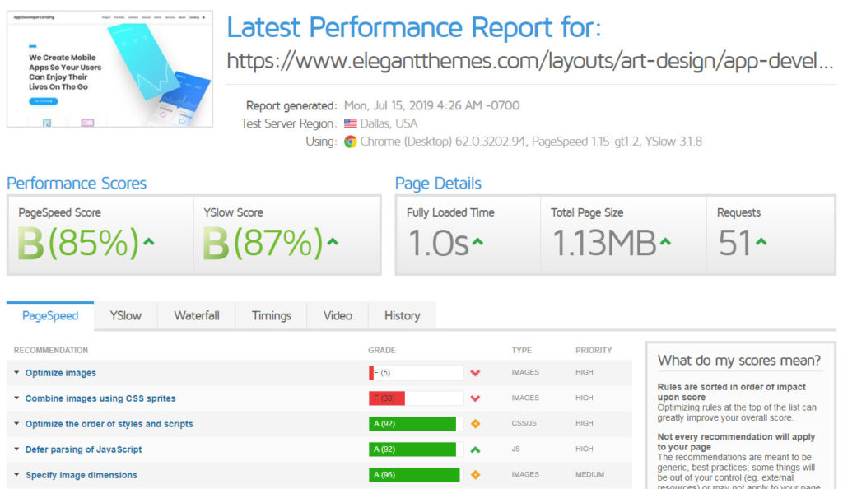Image resolution: width=843 pixels, height=489 pixels.
Task: Click the US flag icon beside Dallas
Action: (351, 123)
